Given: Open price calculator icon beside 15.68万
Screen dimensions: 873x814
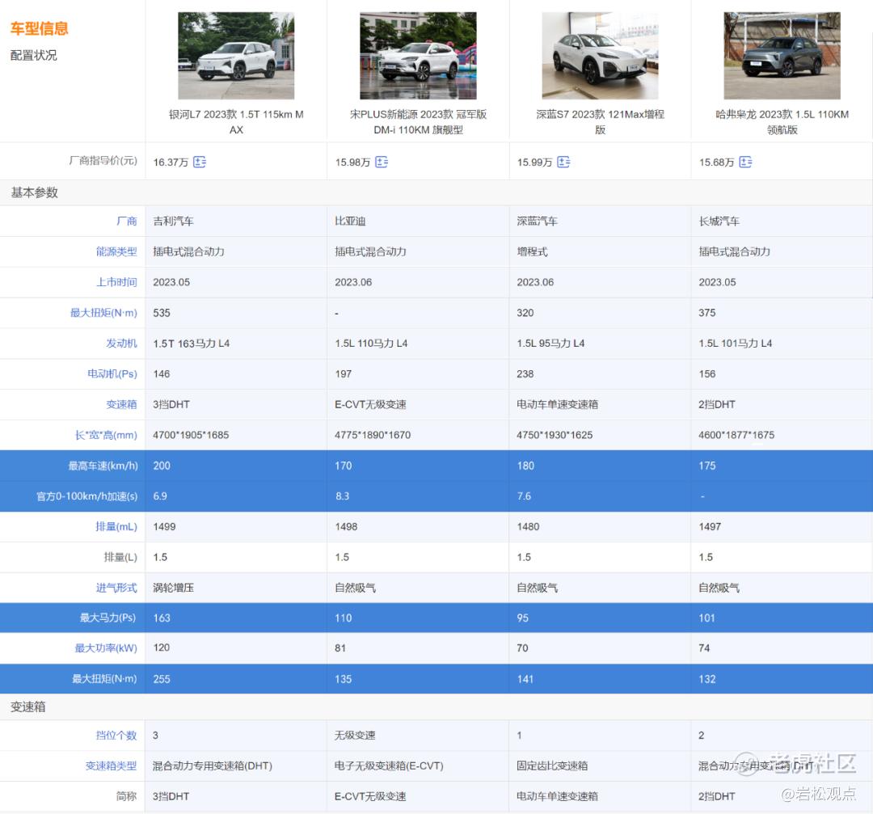Looking at the screenshot, I should pos(745,162).
